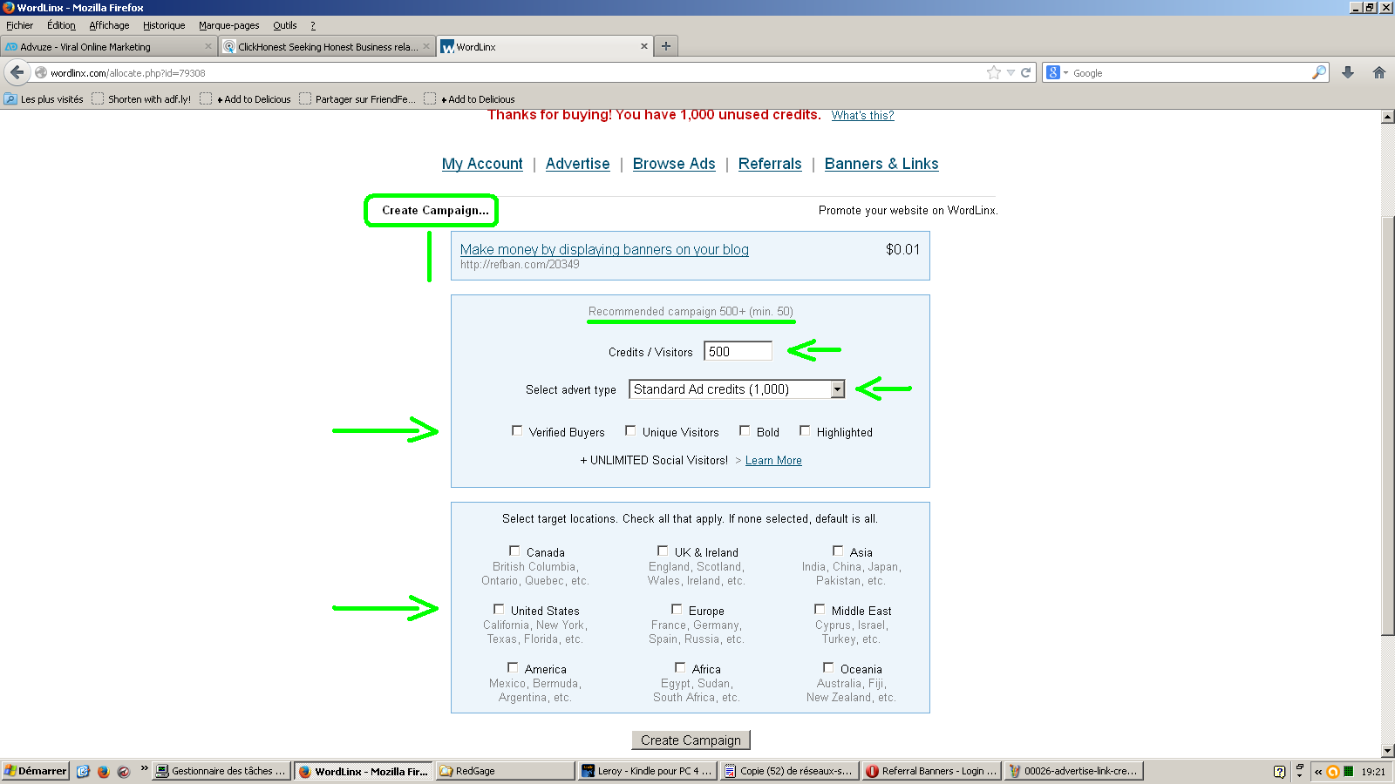The image size is (1395, 784).
Task: Open the My Account link
Action: point(482,164)
